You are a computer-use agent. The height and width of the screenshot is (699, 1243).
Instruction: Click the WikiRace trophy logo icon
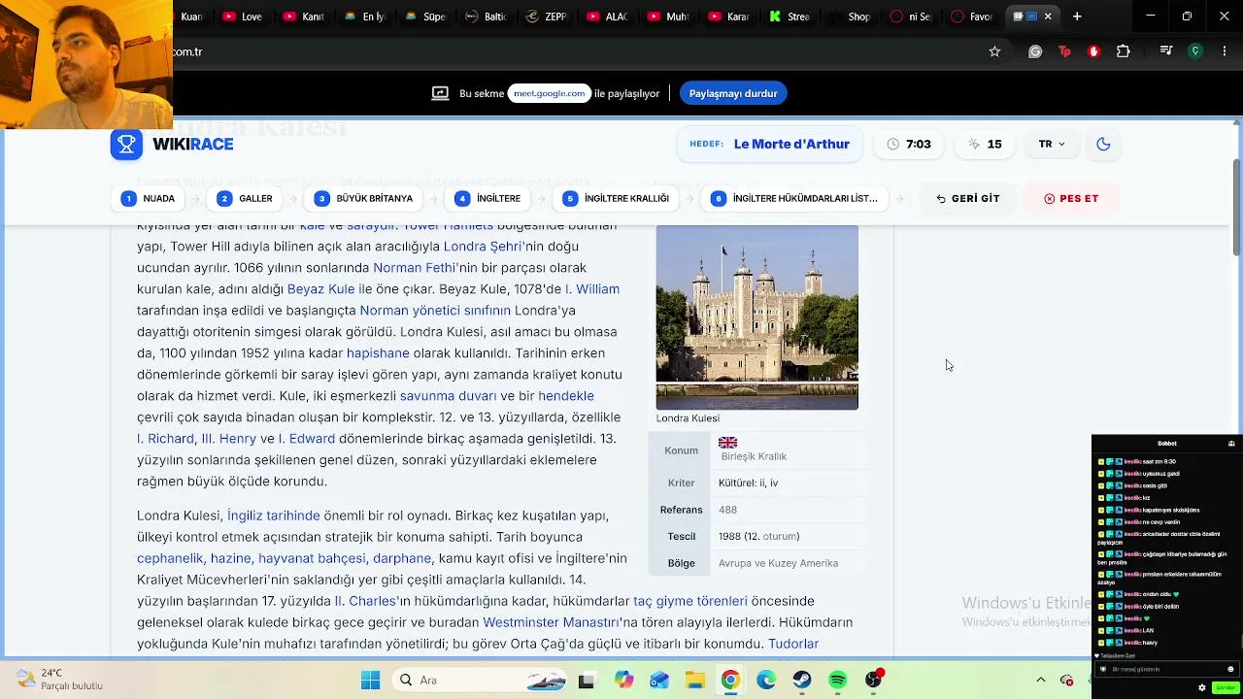click(x=126, y=145)
